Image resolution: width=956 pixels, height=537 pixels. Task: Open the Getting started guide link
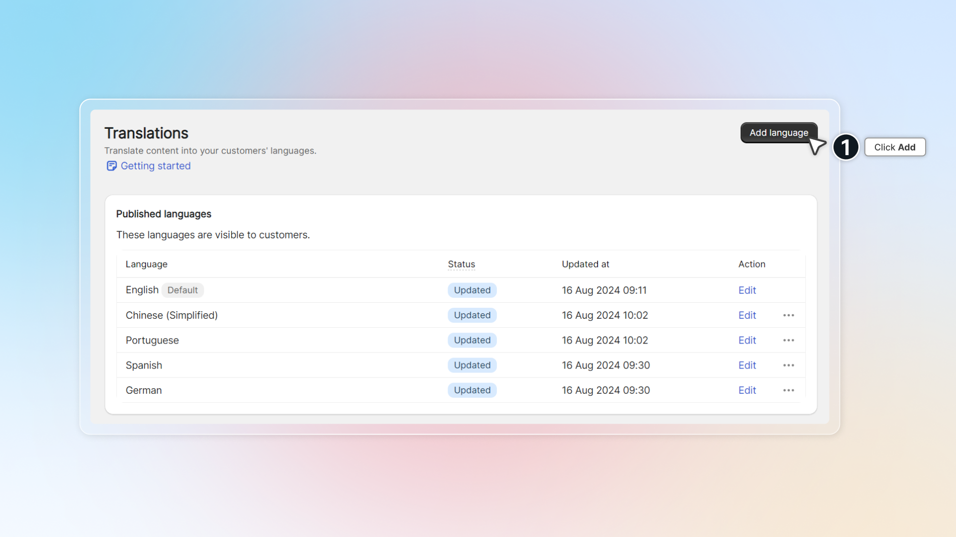[155, 166]
